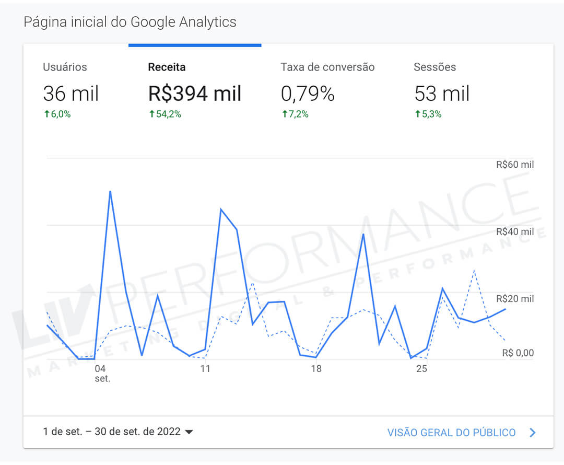Screen dimensions: 564x465
Task: Click the chevron after Visão Geral do Público
Action: (x=533, y=433)
